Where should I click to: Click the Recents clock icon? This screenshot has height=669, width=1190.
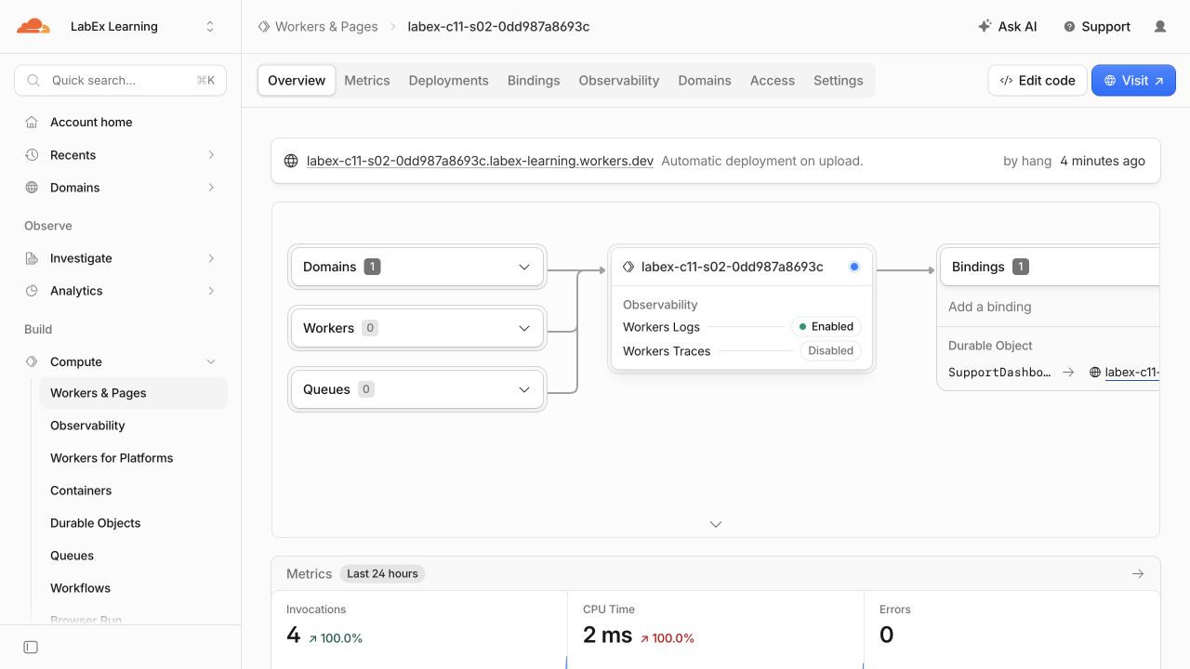click(x=32, y=154)
